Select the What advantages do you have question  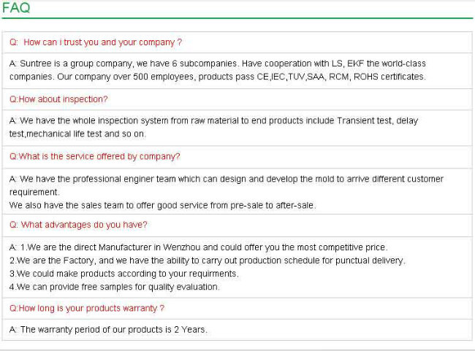pyautogui.click(x=78, y=225)
